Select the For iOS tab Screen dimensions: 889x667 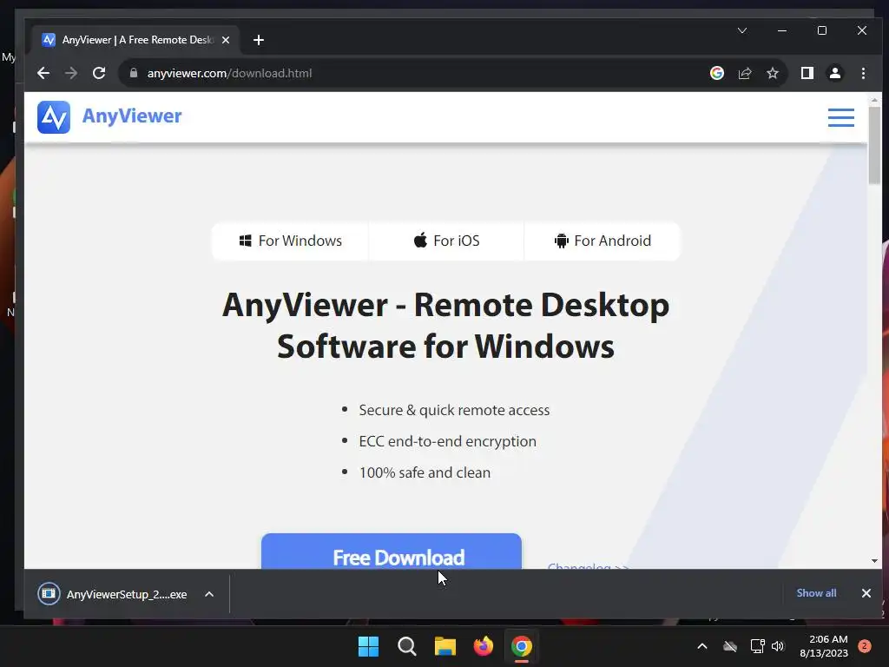pos(447,241)
